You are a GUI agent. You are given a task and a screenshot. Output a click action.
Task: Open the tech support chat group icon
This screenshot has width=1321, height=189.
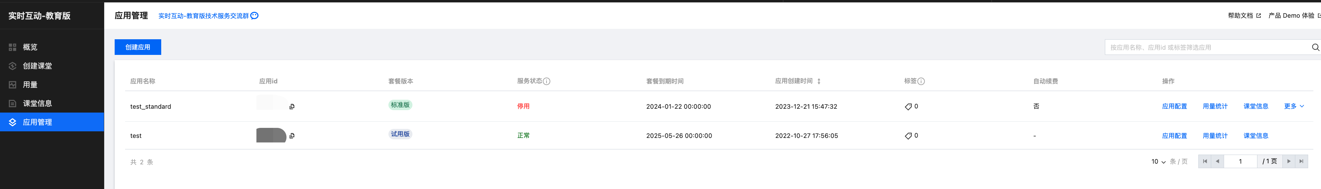[x=254, y=16]
